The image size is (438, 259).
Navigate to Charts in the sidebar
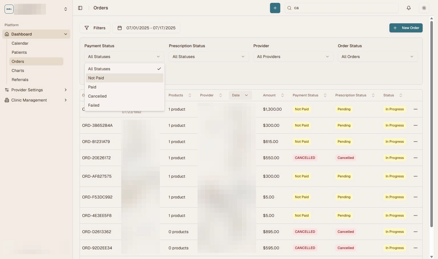pyautogui.click(x=18, y=70)
